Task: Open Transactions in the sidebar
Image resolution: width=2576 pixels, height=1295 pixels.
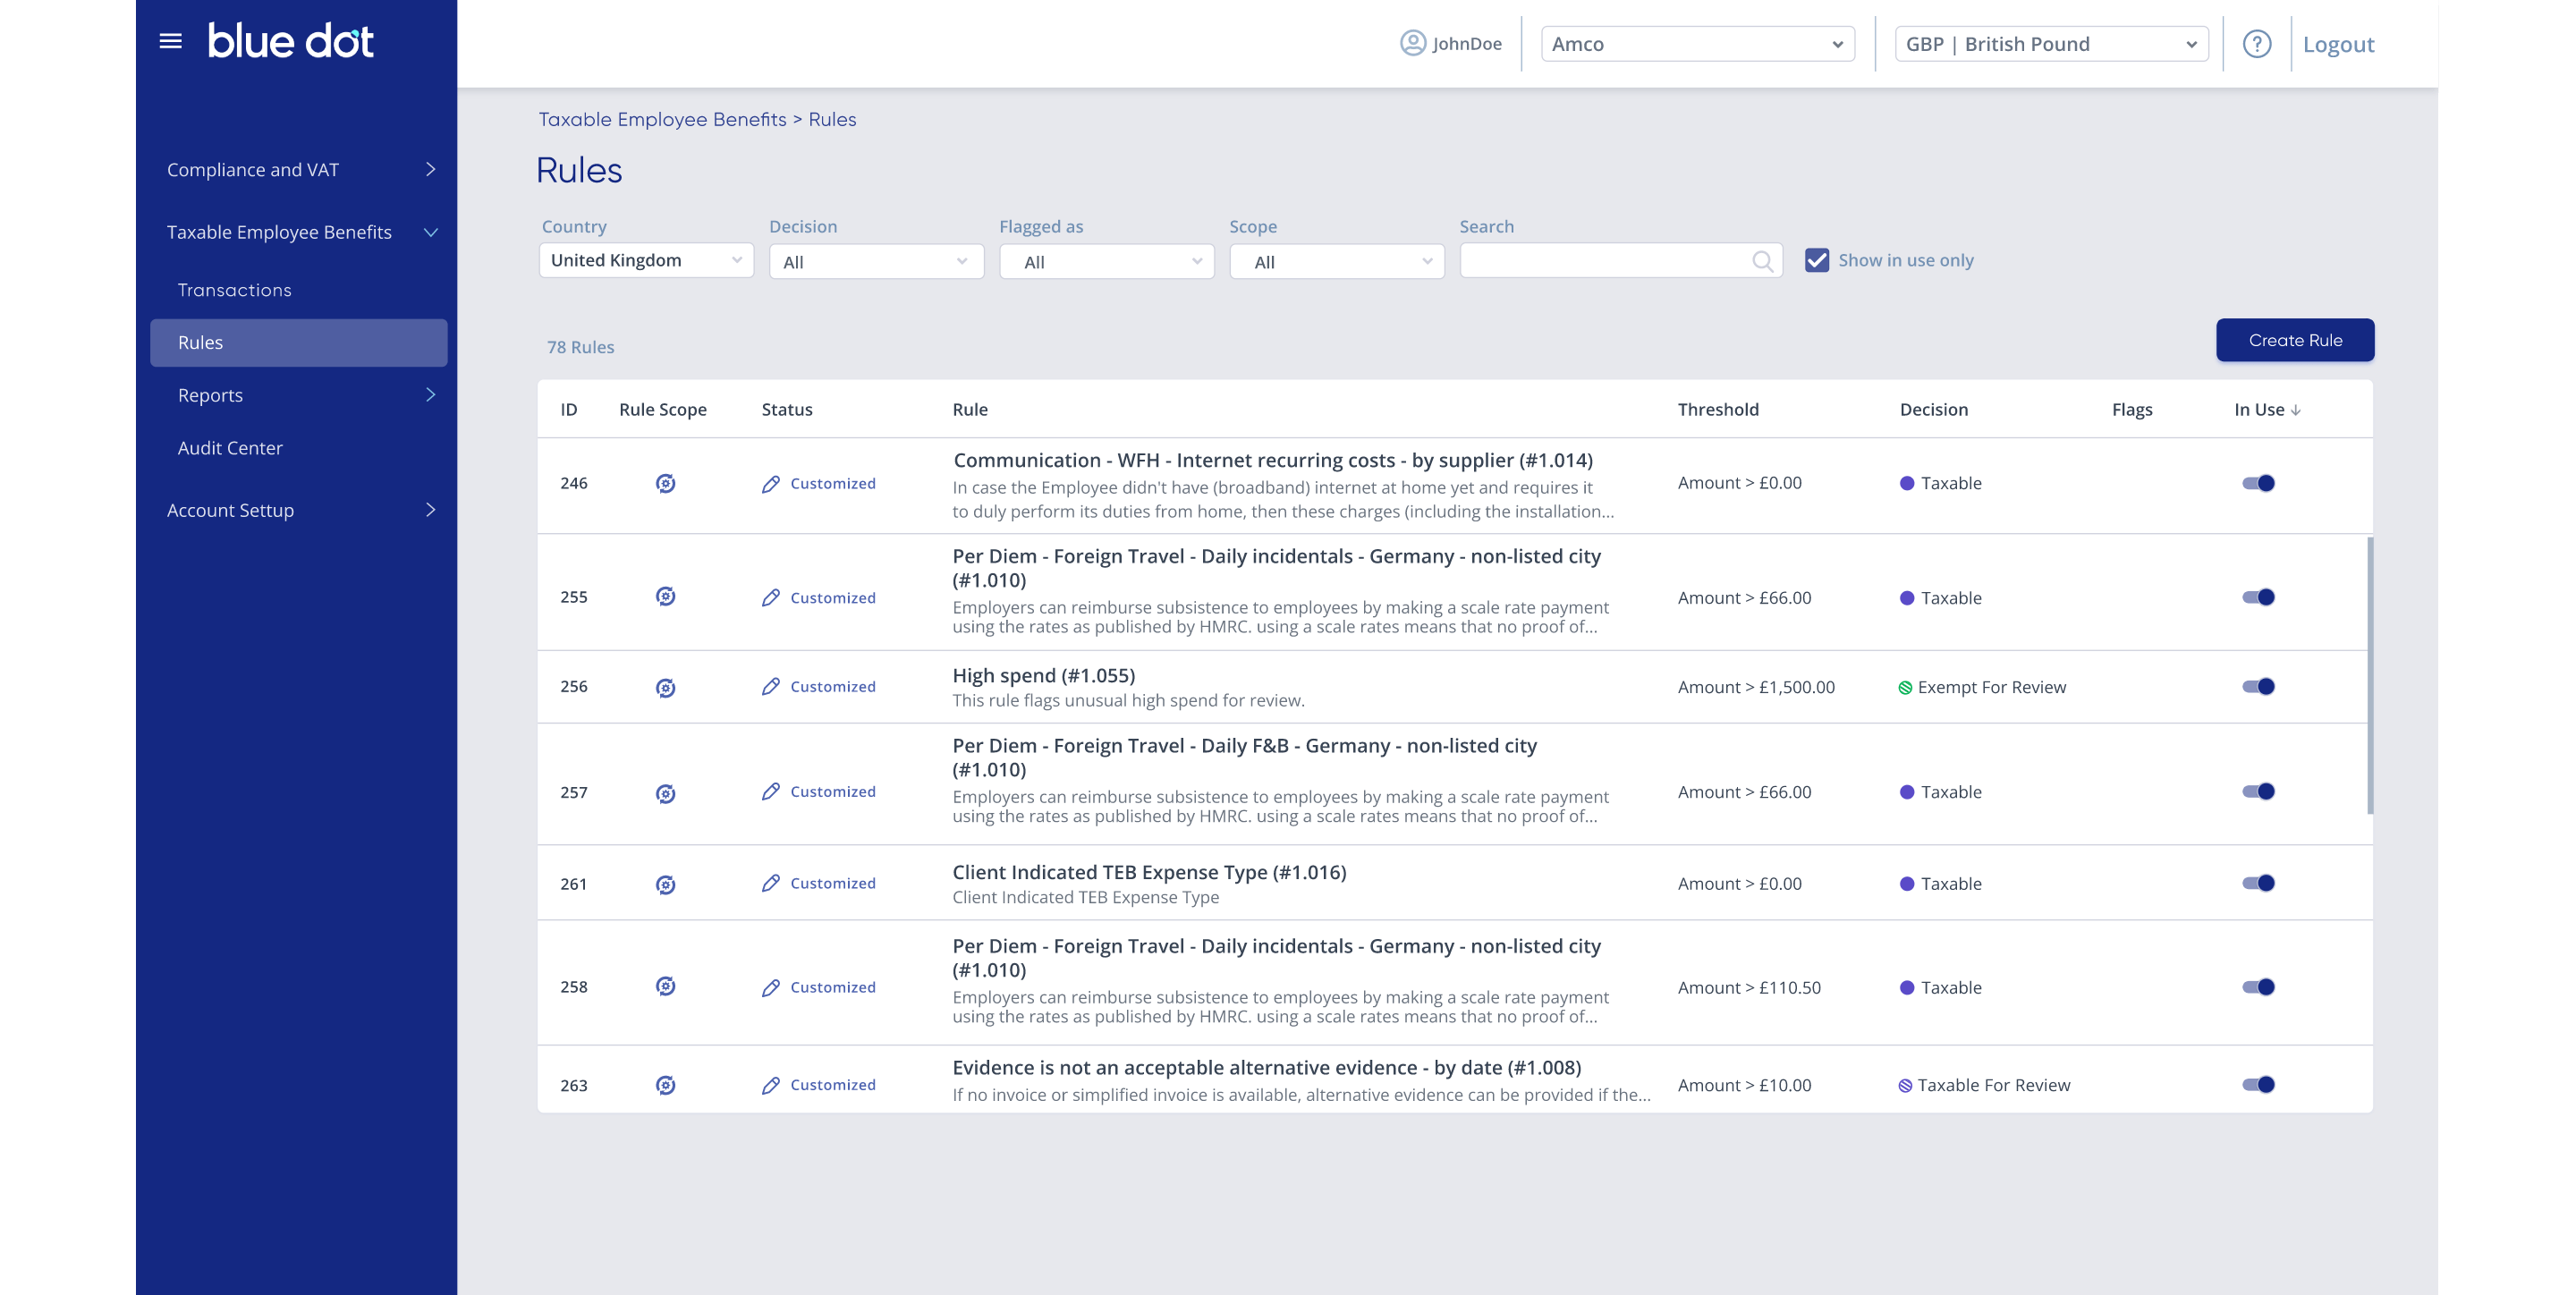Action: 235,290
